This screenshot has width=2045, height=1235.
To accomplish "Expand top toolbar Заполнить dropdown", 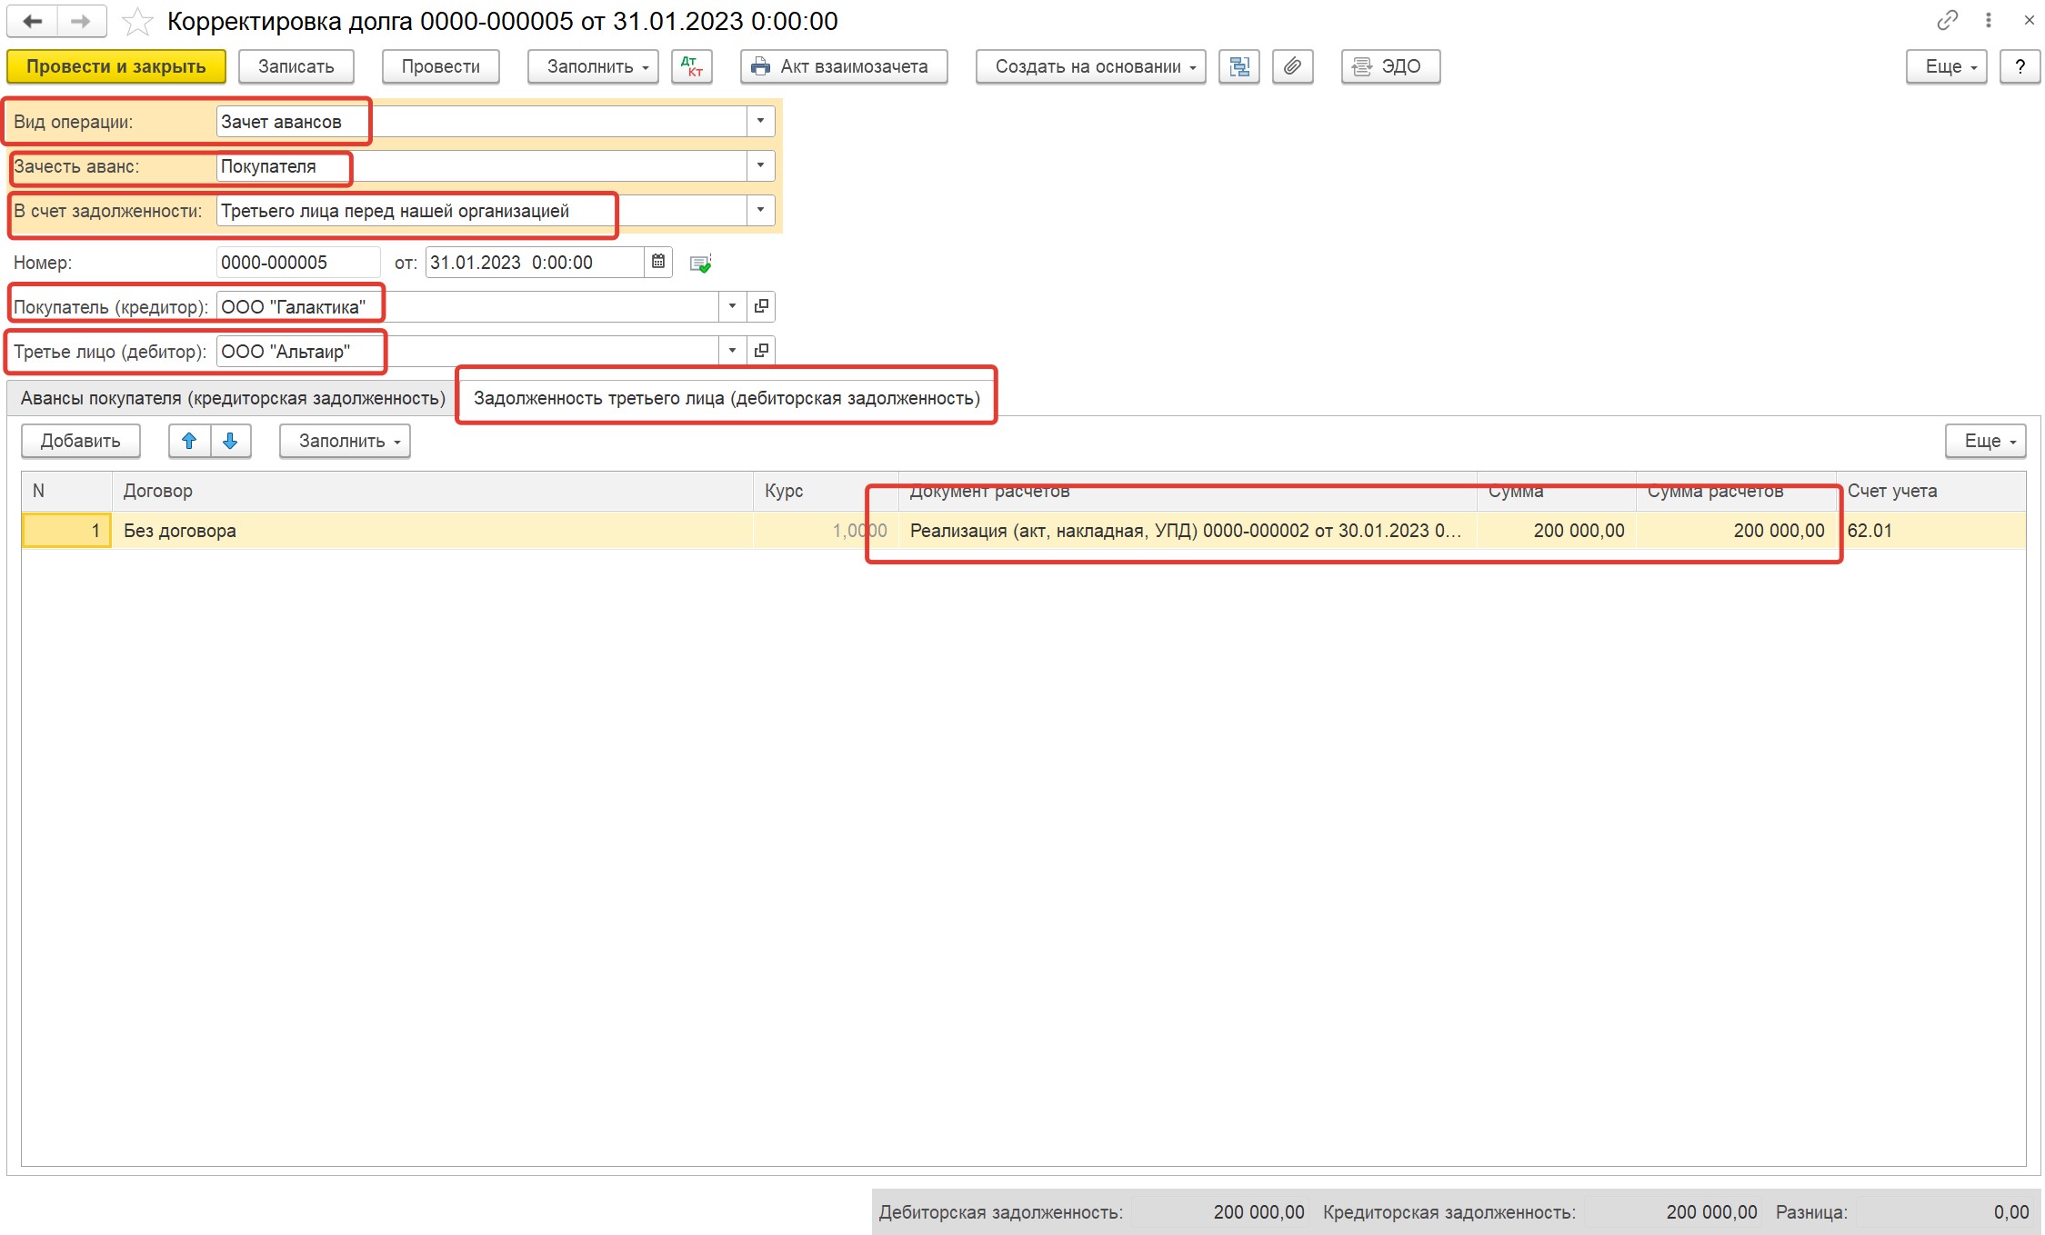I will [x=593, y=66].
